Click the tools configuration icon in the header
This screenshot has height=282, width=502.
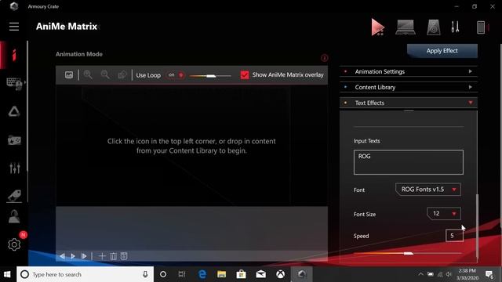point(455,27)
